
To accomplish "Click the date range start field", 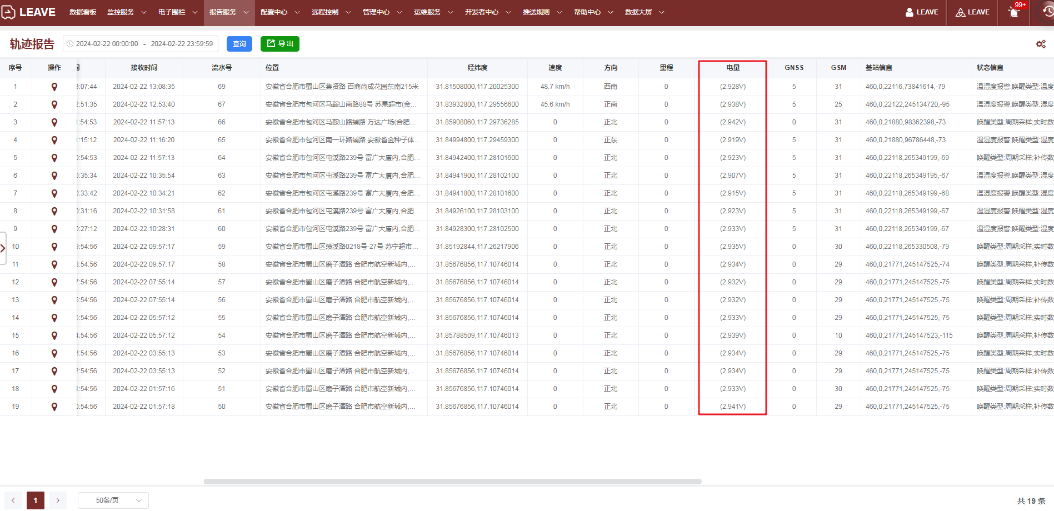I will (107, 44).
